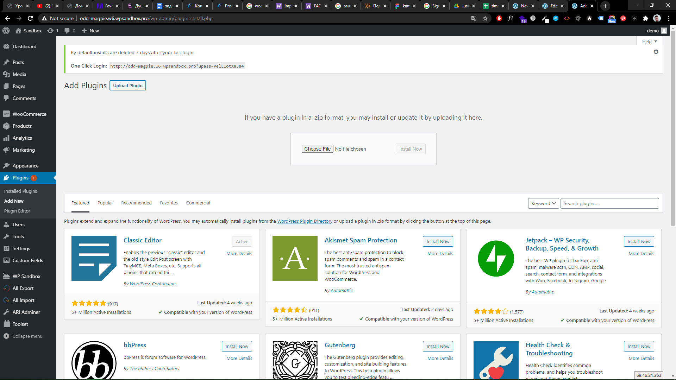Image resolution: width=676 pixels, height=380 pixels.
Task: Open the Keyword search type dropdown
Action: coord(543,203)
